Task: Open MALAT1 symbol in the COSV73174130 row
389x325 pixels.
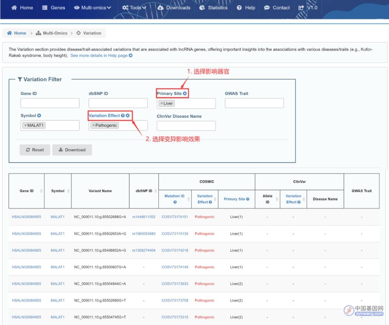Action: pos(58,234)
